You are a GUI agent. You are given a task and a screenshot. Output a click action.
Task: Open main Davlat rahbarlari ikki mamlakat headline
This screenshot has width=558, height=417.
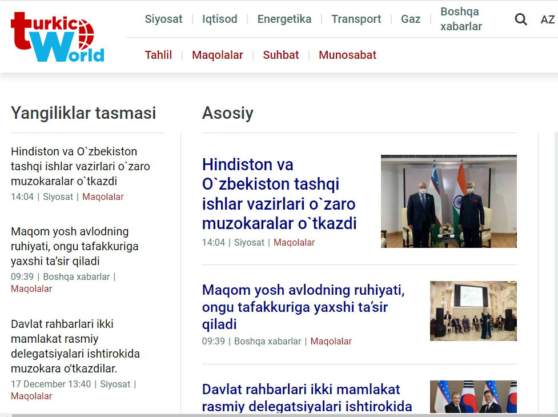click(x=307, y=398)
